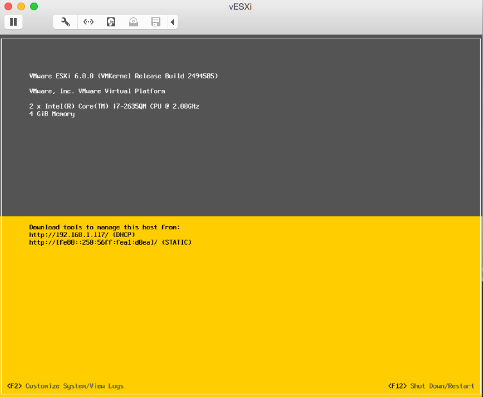Click the VMware ESXi 6.0.0 build line

click(124, 76)
